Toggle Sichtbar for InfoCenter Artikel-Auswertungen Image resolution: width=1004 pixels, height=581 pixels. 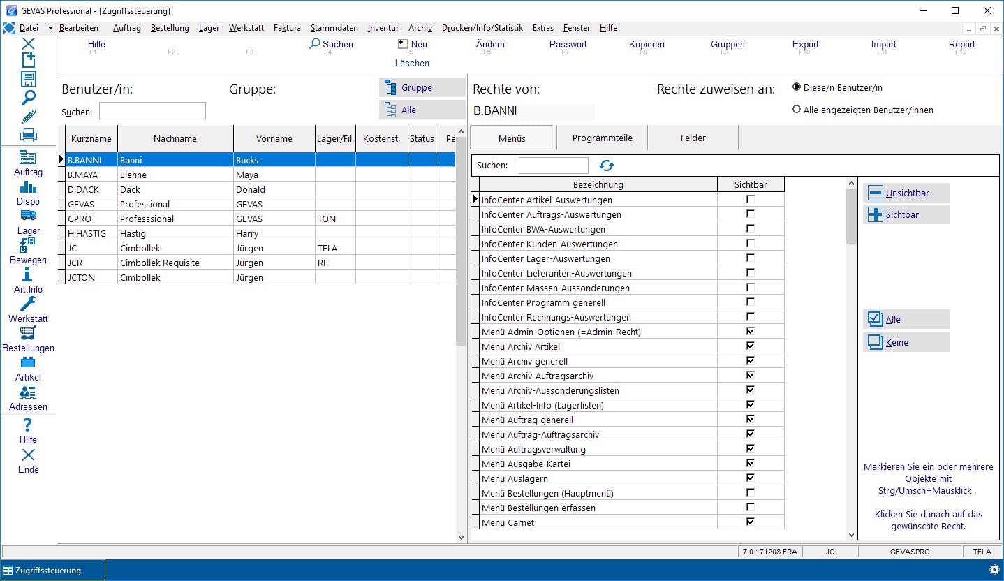(751, 200)
